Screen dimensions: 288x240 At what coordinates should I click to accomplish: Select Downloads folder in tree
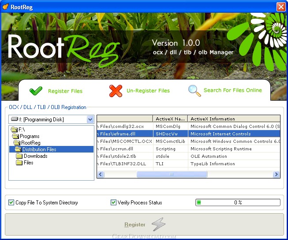pyautogui.click(x=36, y=156)
